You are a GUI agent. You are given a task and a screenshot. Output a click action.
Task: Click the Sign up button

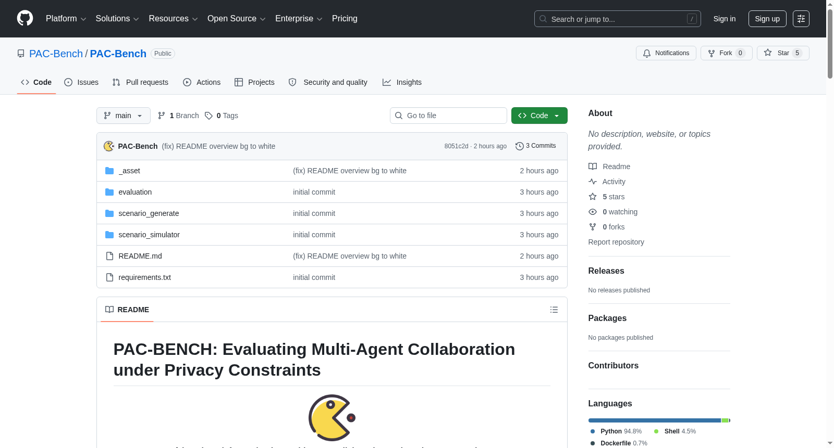point(767,19)
